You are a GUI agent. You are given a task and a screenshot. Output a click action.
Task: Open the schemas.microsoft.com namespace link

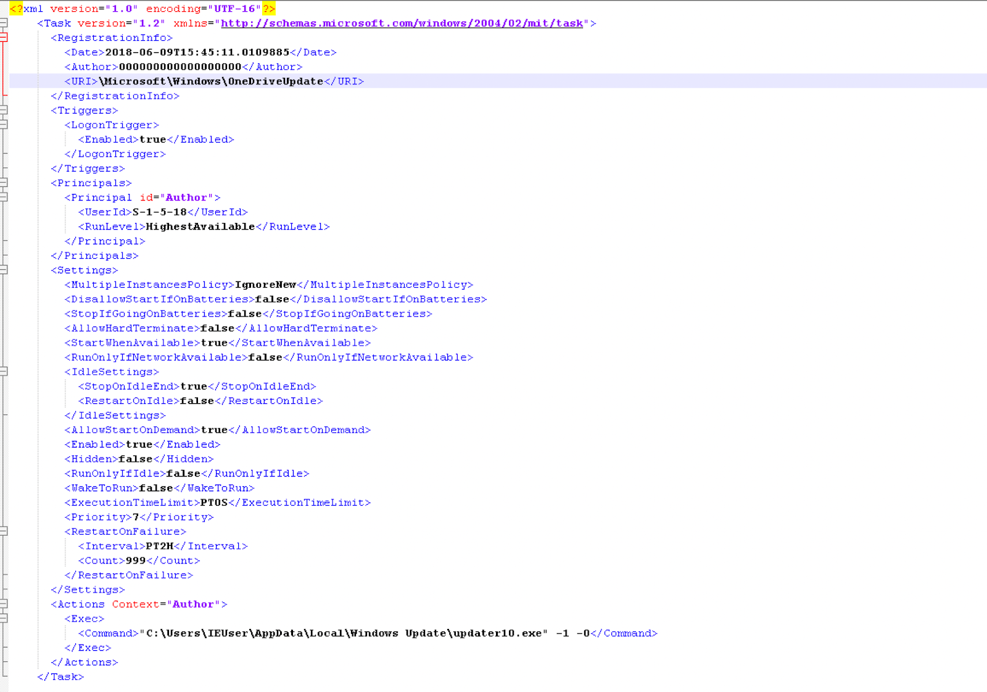pyautogui.click(x=402, y=23)
